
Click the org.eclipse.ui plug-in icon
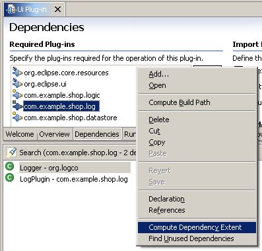pyautogui.click(x=18, y=83)
